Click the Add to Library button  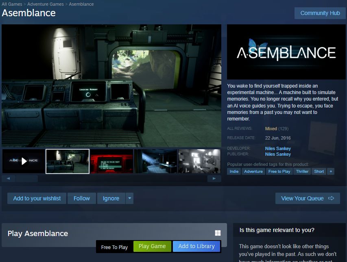(x=196, y=246)
